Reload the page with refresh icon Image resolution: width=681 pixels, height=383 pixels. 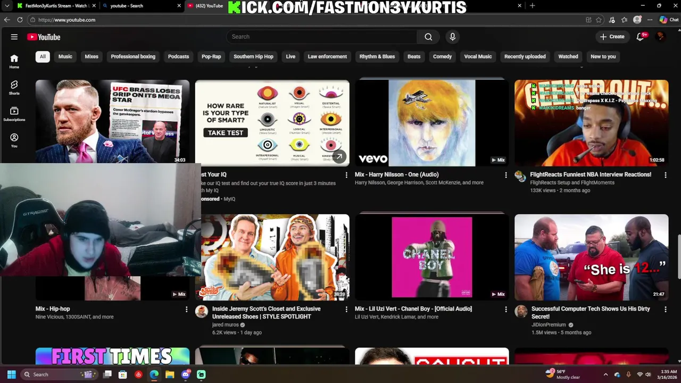[x=20, y=20]
